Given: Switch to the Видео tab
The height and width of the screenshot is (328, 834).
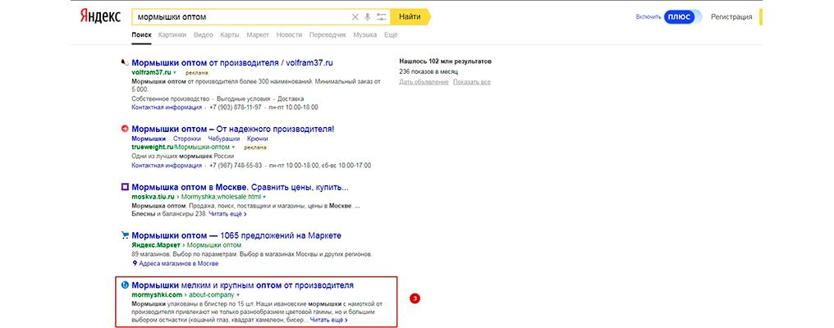Looking at the screenshot, I should [204, 35].
